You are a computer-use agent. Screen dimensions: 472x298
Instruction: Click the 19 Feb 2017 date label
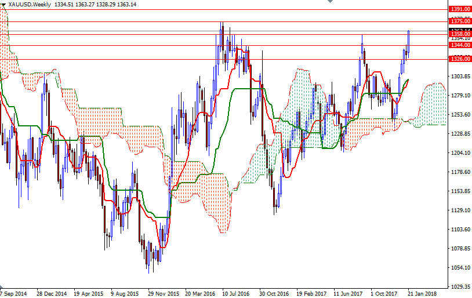pos(312,293)
